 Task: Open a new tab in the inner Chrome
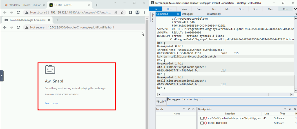57,20
